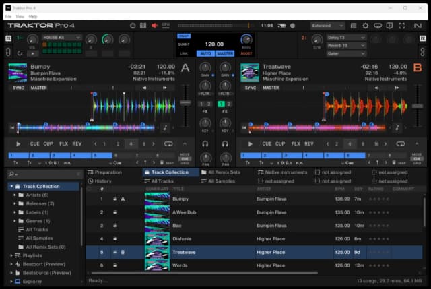
Task: Toggle Deck A FLX flux mode
Action: [63, 143]
